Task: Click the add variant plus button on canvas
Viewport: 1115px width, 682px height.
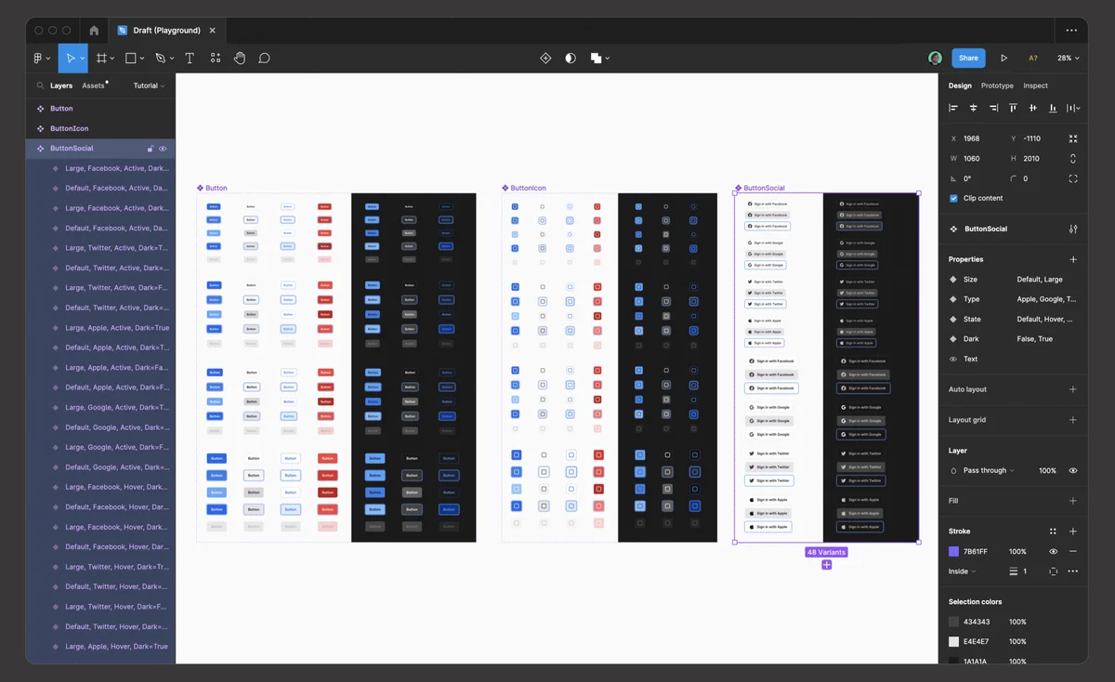Action: coord(826,565)
